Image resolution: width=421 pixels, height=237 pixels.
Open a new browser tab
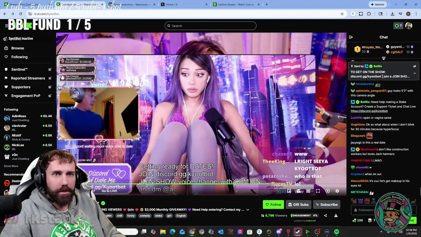click(266, 4)
